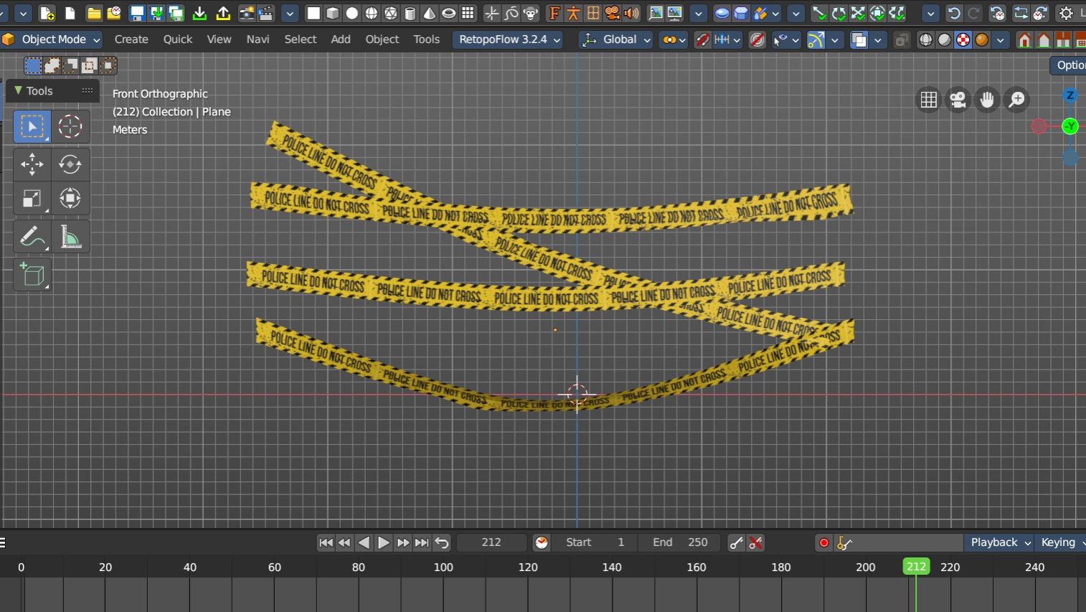This screenshot has width=1086, height=612.
Task: Toggle the snapping magnet
Action: [702, 40]
